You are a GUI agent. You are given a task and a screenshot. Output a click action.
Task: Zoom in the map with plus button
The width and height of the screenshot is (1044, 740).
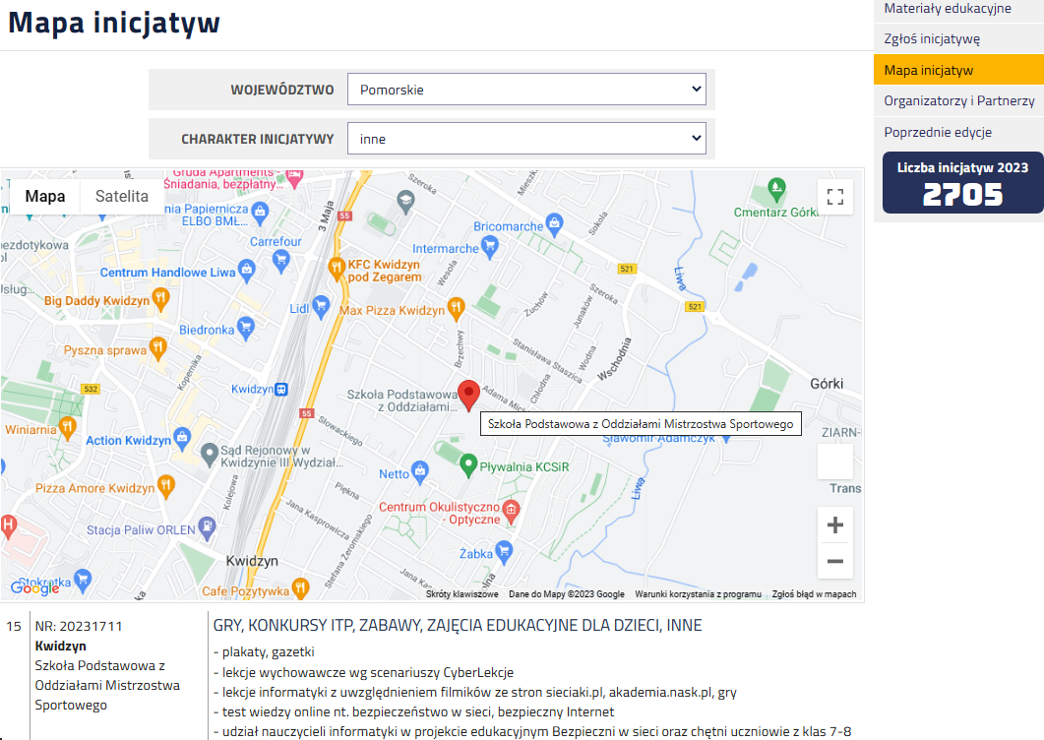[835, 524]
